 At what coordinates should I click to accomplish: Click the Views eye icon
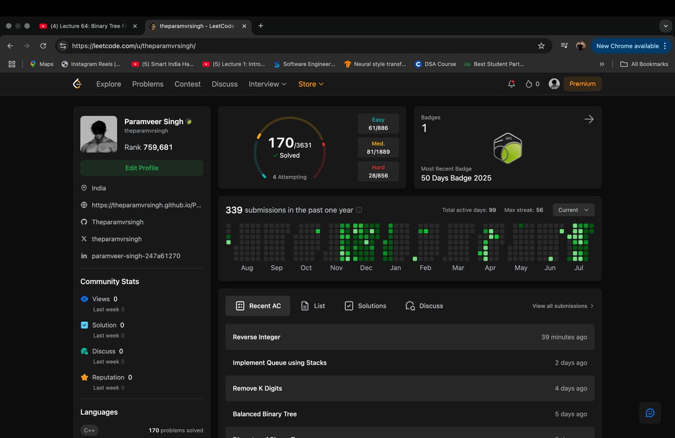[x=84, y=299]
